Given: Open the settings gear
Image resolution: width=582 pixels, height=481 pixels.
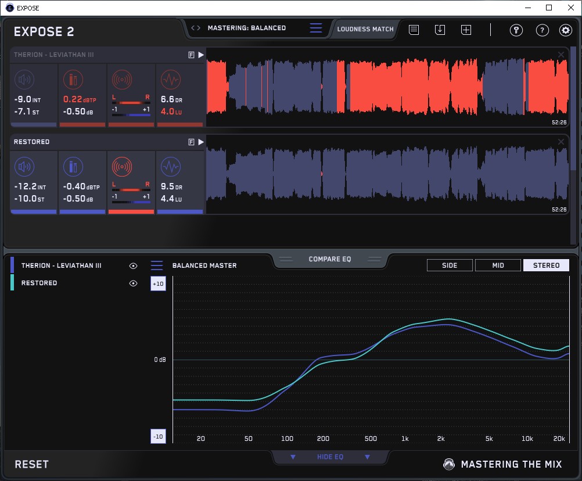Looking at the screenshot, I should [565, 30].
